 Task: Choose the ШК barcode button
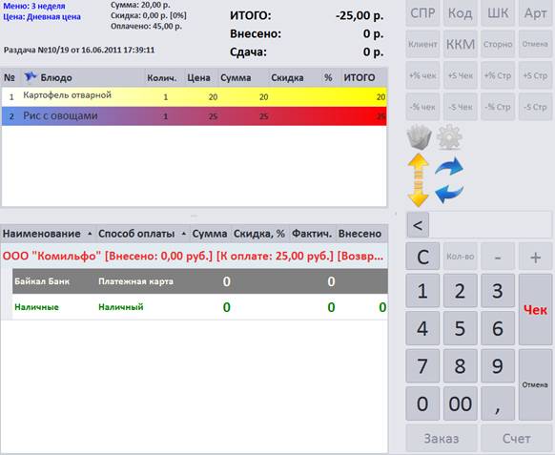click(498, 13)
